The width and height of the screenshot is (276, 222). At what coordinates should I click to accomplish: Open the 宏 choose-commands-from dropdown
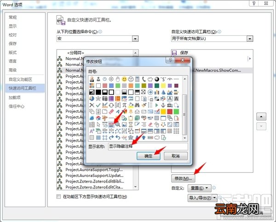(x=135, y=39)
